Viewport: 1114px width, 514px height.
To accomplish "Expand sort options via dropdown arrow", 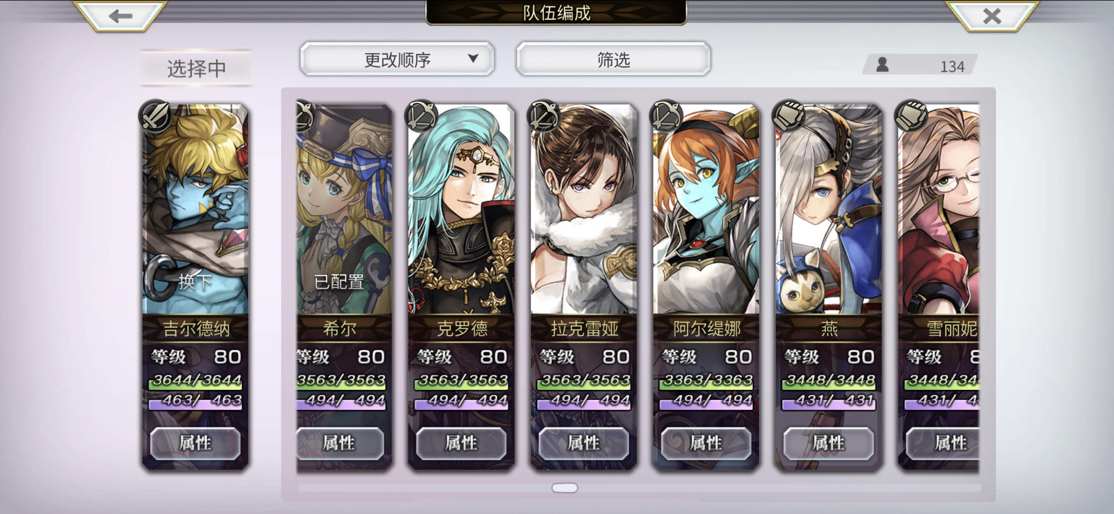I will click(473, 58).
